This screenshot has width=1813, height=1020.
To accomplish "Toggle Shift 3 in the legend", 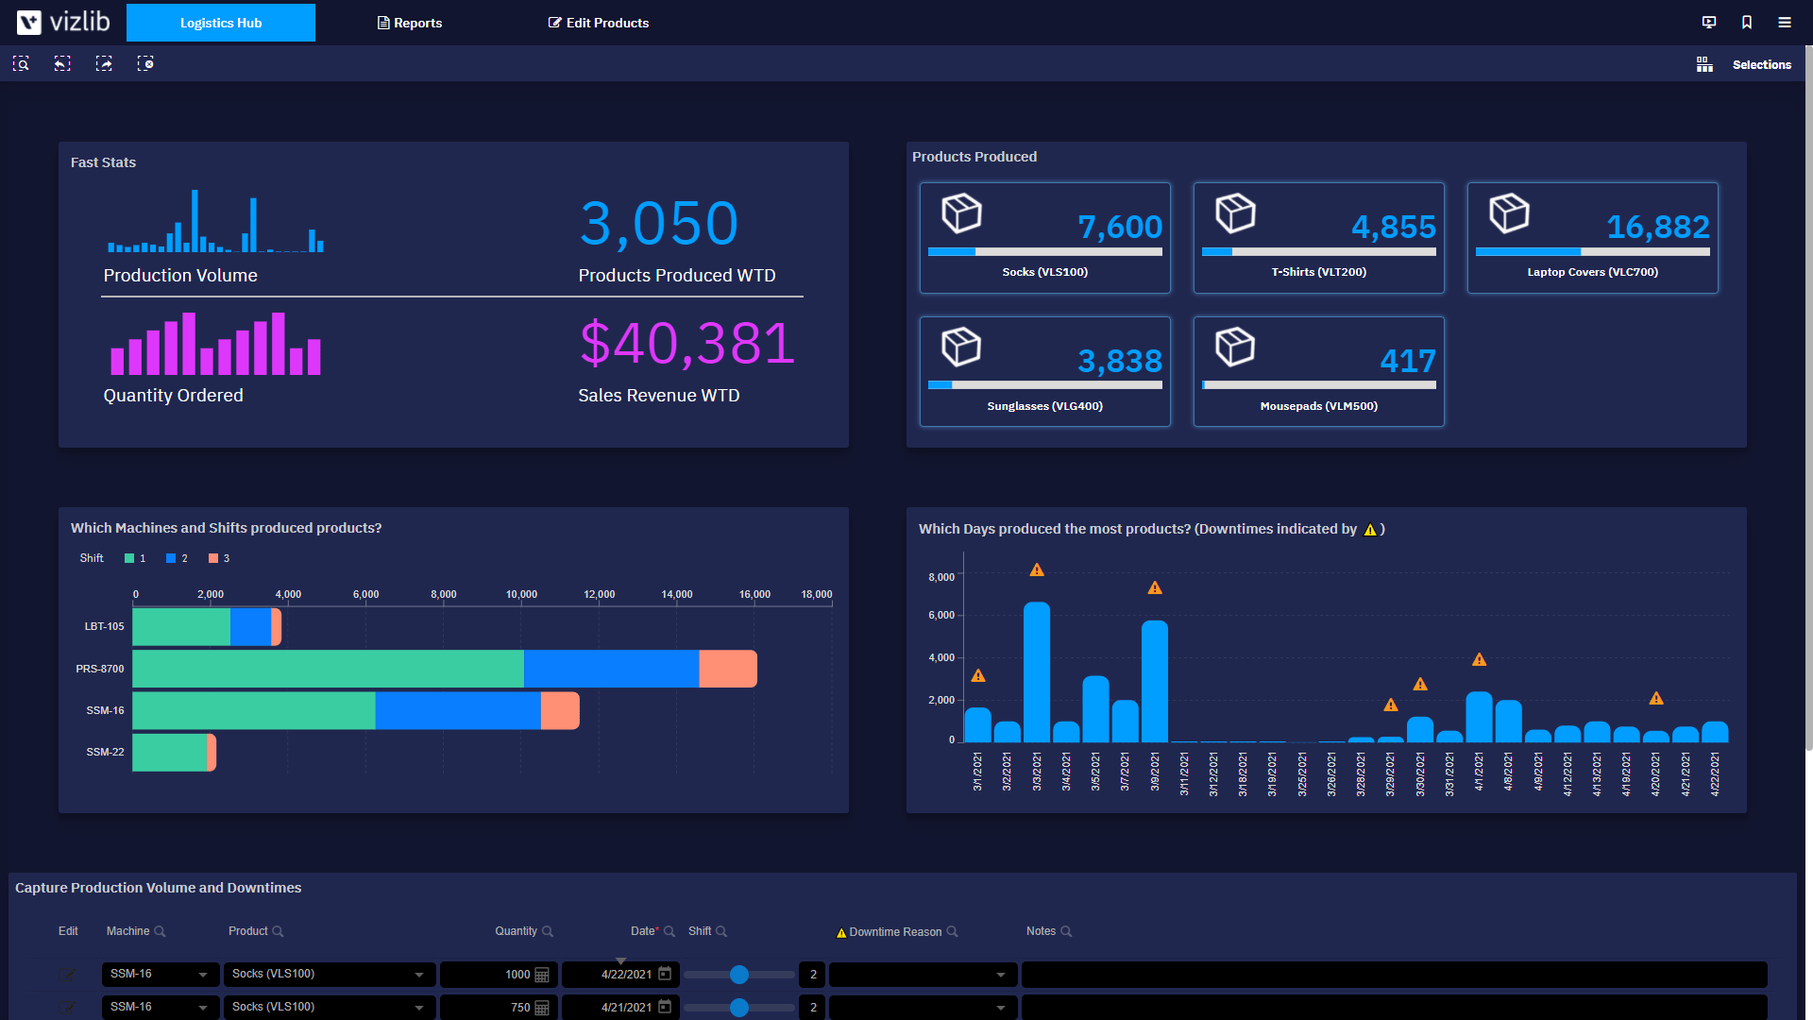I will click(x=219, y=558).
